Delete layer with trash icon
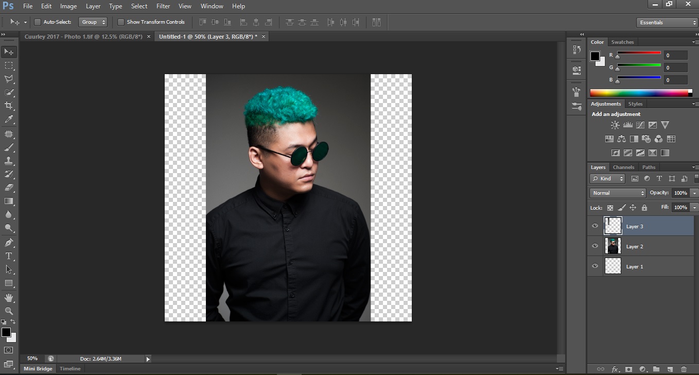 coord(684,369)
